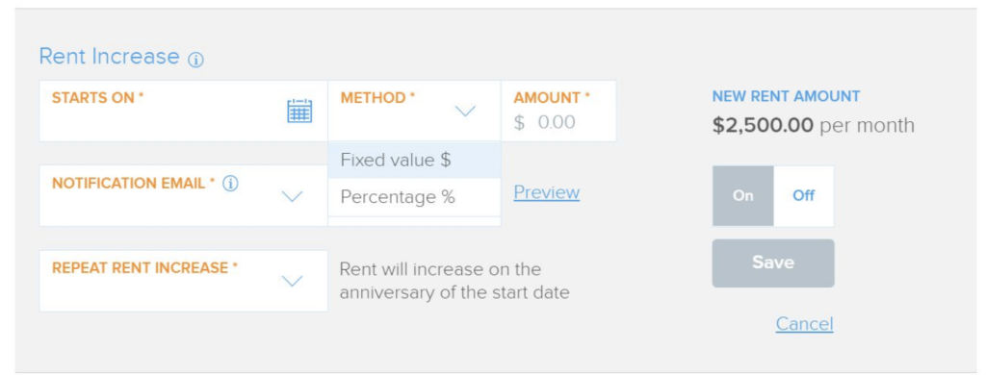
Task: Click into the Starts On date field
Action: [183, 112]
